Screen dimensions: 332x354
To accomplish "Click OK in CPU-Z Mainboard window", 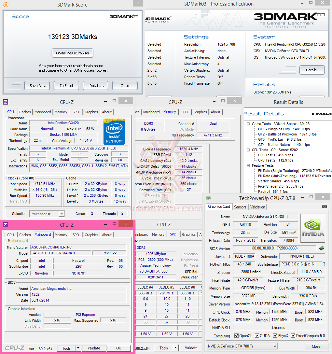I will click(119, 348).
